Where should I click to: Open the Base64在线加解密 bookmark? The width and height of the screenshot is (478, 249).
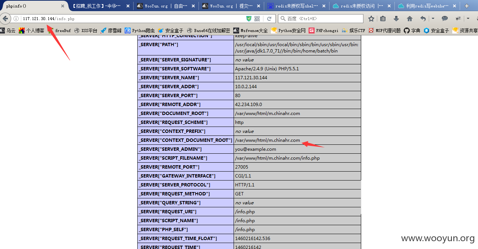pos(209,31)
